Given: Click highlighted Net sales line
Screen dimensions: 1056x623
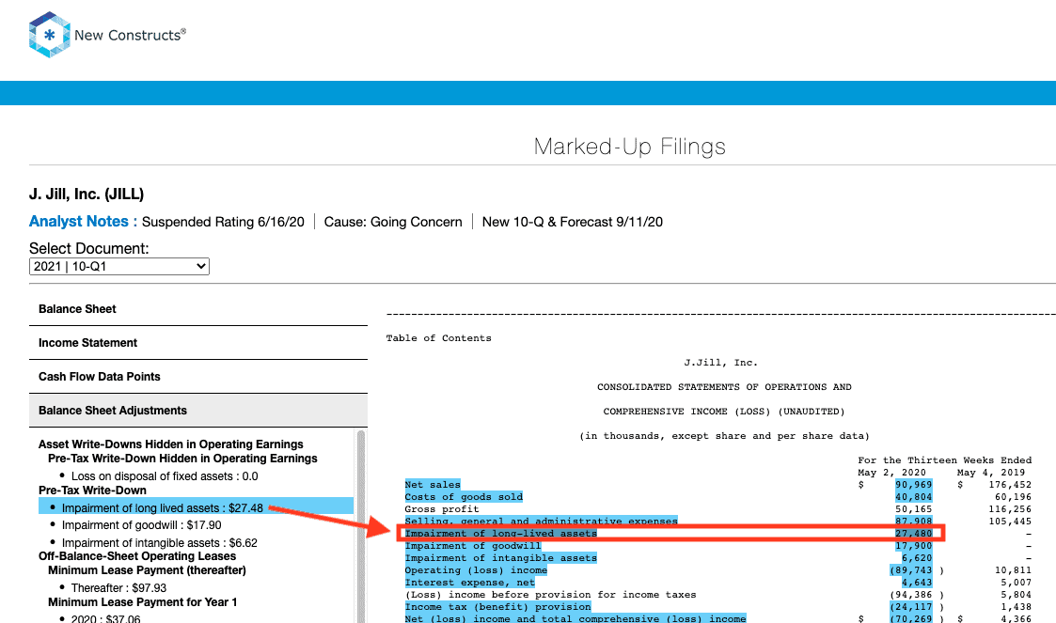Looking at the screenshot, I should tap(433, 485).
